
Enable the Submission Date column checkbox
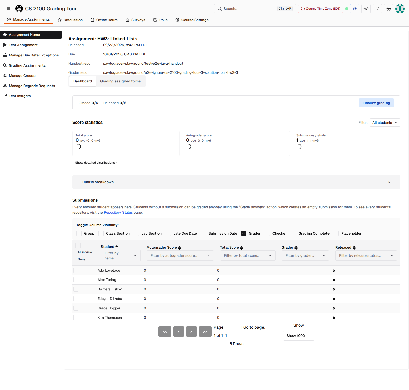pyautogui.click(x=203, y=233)
